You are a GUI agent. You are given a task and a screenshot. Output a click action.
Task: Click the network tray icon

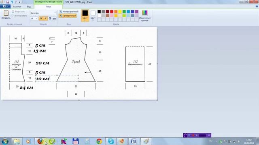(x=234, y=141)
